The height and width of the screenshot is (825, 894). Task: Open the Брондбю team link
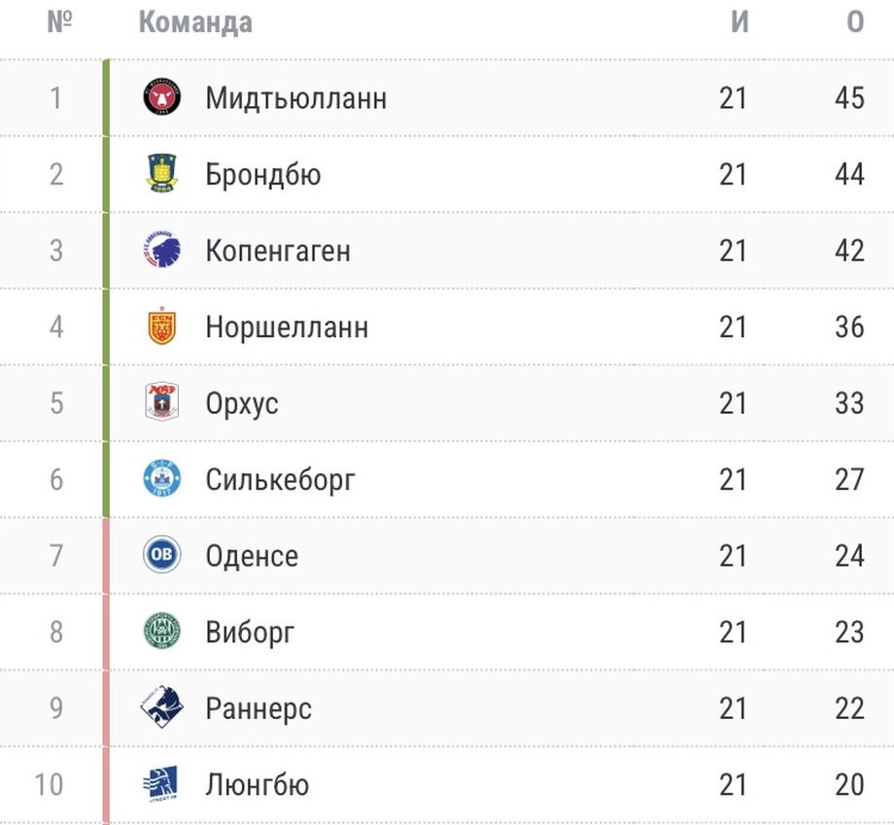click(x=262, y=175)
